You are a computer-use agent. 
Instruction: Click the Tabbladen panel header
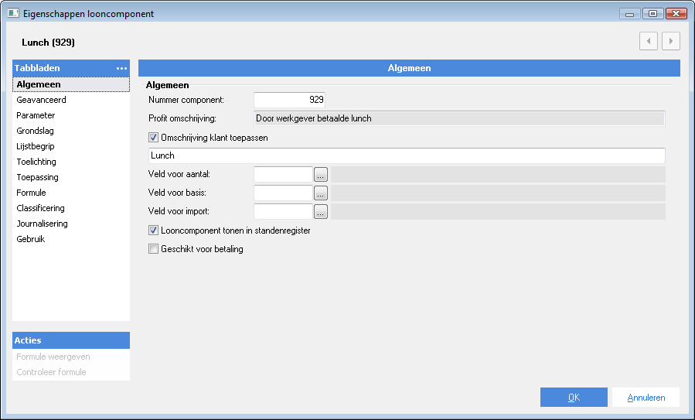tap(71, 68)
